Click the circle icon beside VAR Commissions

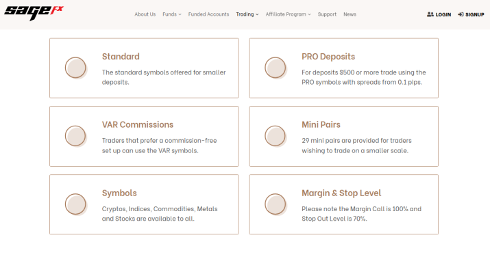[x=75, y=136]
